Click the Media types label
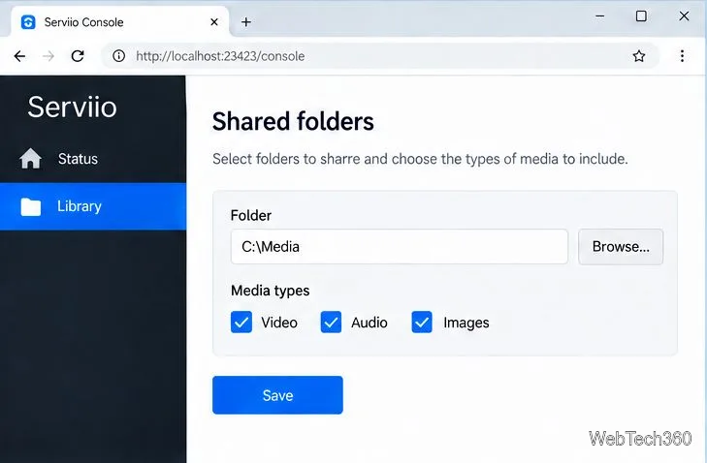707x463 pixels. (270, 291)
